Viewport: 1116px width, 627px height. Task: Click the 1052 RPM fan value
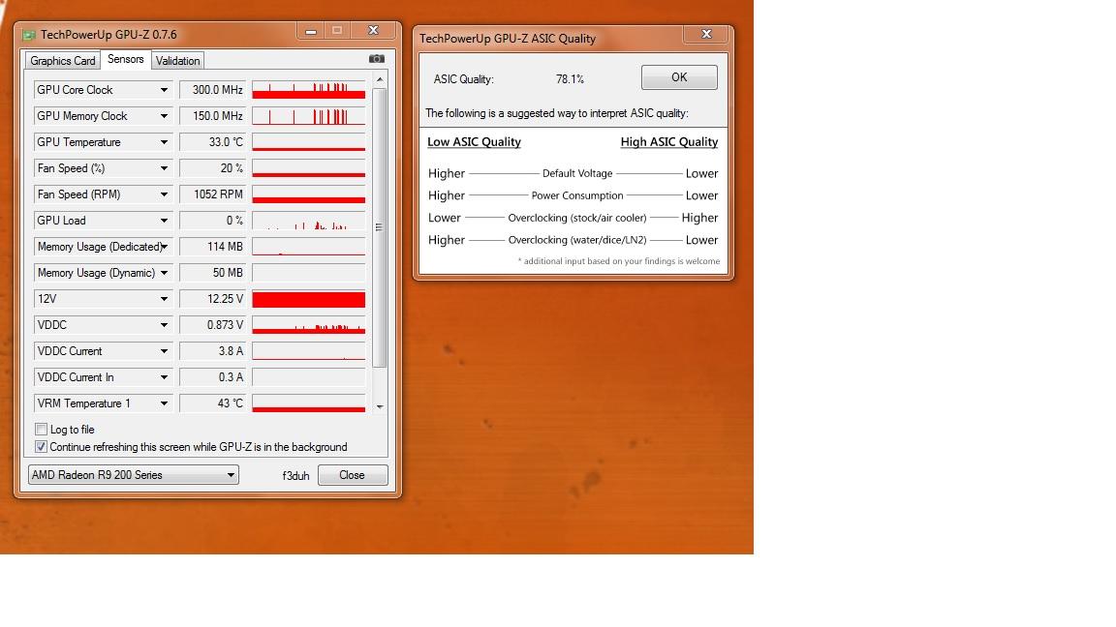(x=212, y=194)
